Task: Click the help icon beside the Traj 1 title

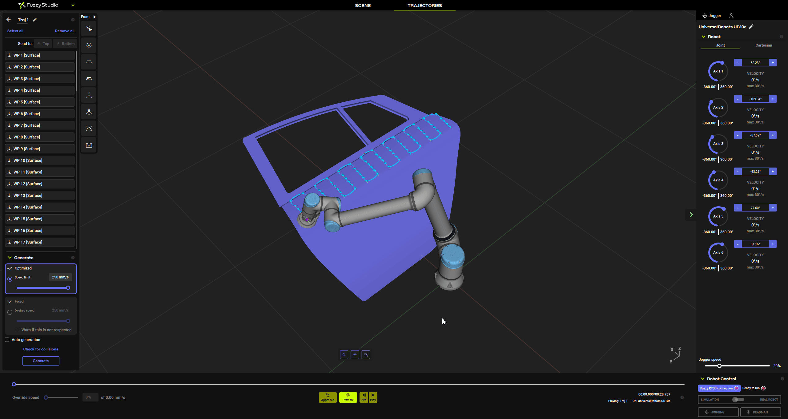Action: pos(73,20)
